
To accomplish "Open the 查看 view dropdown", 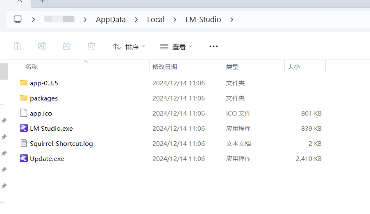I will pyautogui.click(x=176, y=47).
